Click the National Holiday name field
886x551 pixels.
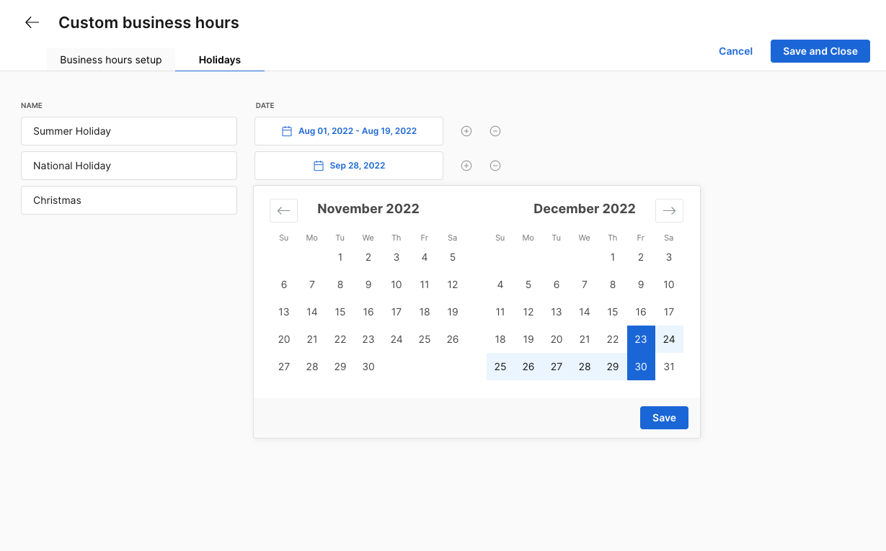129,166
